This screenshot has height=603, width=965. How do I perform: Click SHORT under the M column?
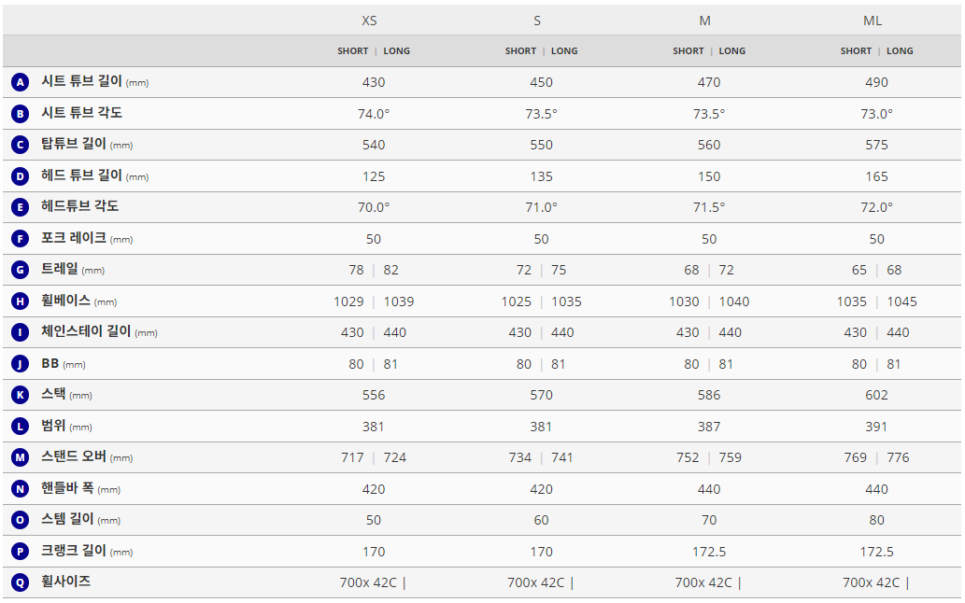pos(688,51)
